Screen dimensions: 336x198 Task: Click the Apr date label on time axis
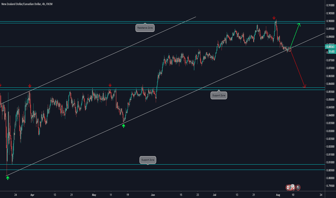(x=32, y=195)
